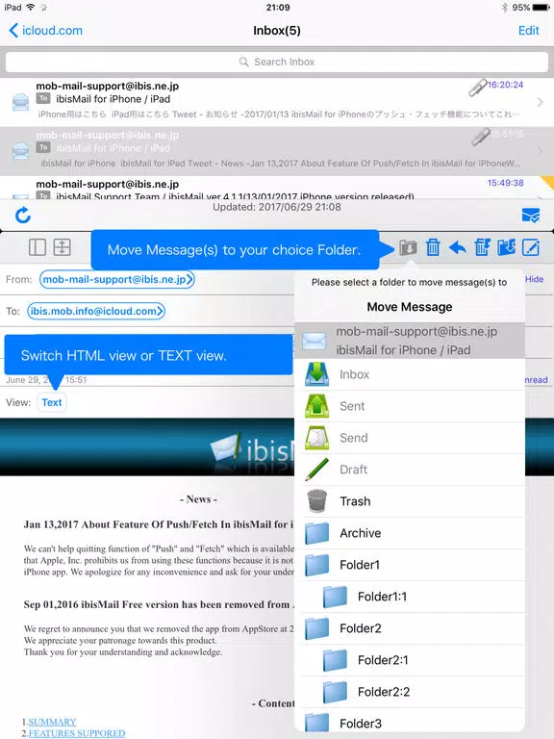The image size is (554, 739).
Task: Move message to Trash folder
Action: (410, 501)
